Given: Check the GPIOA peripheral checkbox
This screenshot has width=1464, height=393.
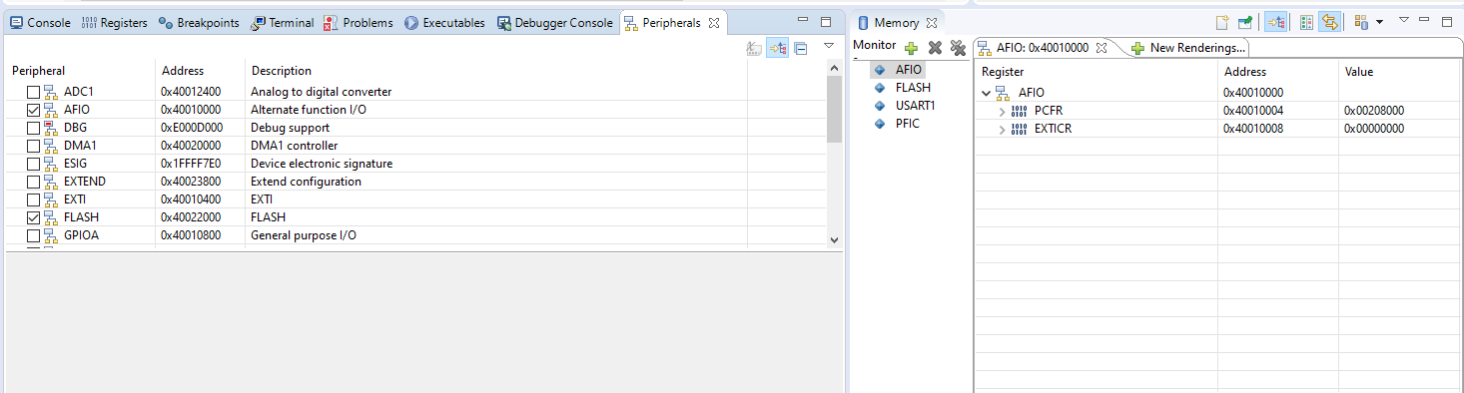Looking at the screenshot, I should tap(34, 235).
